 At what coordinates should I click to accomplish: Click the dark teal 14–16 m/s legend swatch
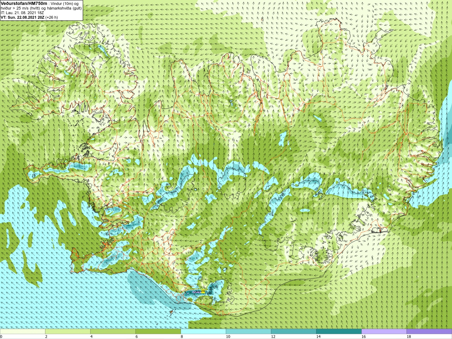pyautogui.click(x=339, y=332)
